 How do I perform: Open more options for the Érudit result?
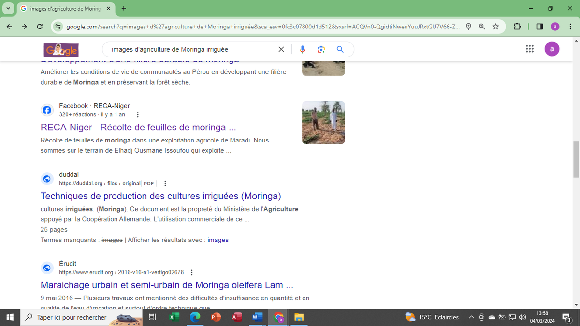tap(192, 272)
